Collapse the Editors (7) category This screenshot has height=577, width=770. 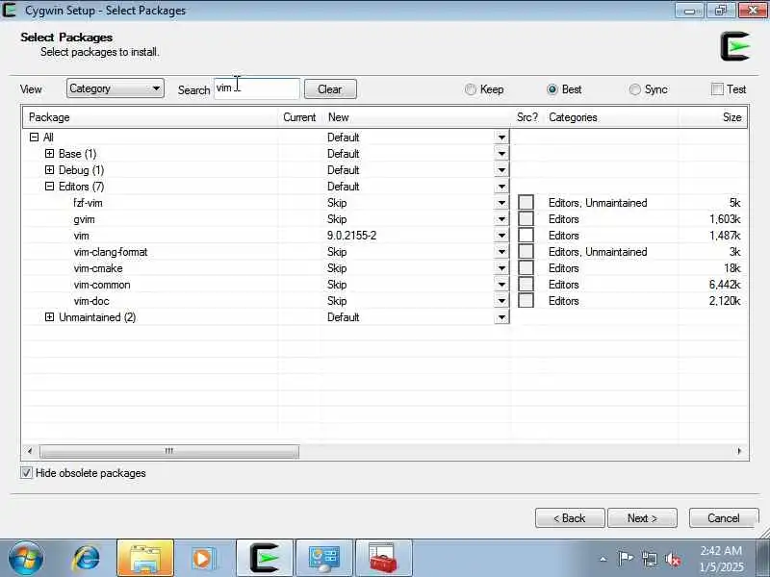49,187
